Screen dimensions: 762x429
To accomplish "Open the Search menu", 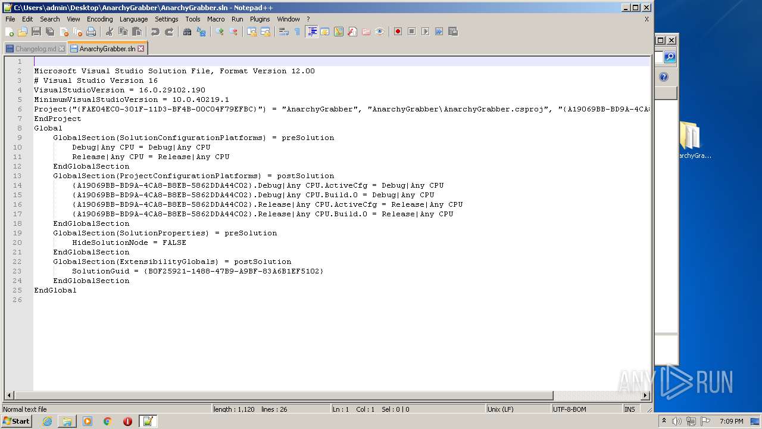I will coord(50,19).
